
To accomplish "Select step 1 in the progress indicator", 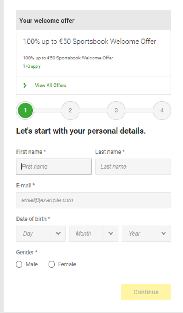I will click(25, 110).
